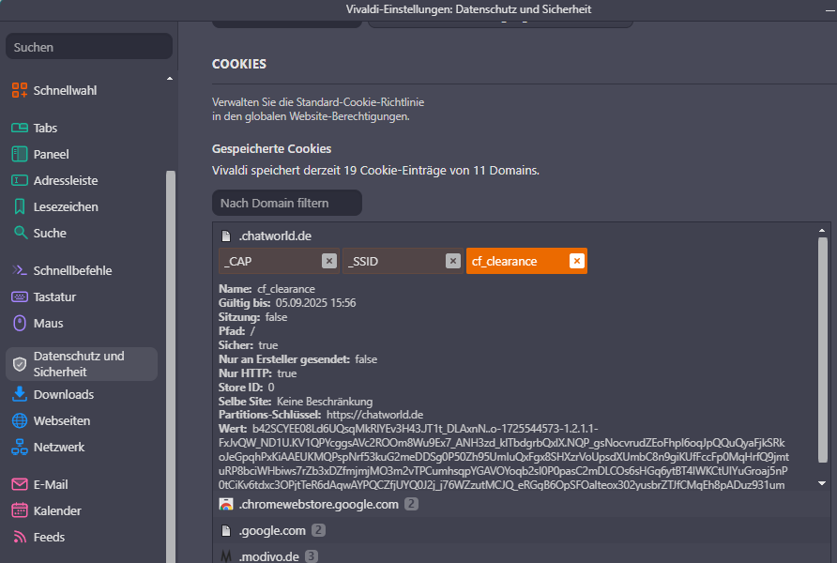Click the Datenschutz shield icon
This screenshot has height=563, width=837.
point(20,364)
